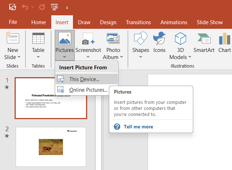Insert Icons using the duck icon
The height and width of the screenshot is (170, 232).
[159, 38]
